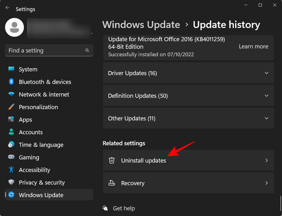Click the Find a setting search box
Viewport: 282px width, 216px height.
(49, 50)
